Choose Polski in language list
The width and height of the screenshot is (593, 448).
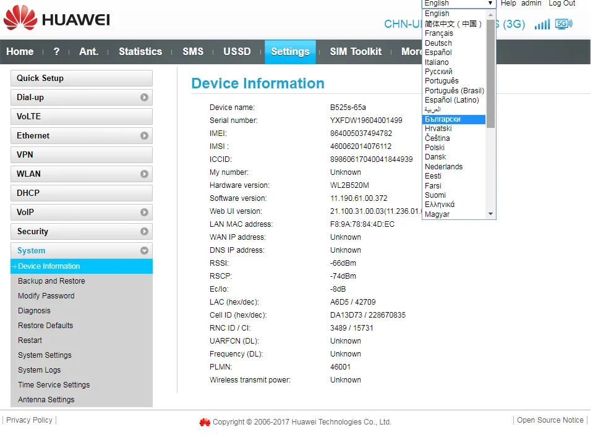click(x=453, y=148)
